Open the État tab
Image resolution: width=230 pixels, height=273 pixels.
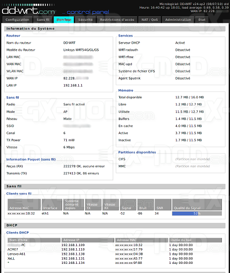[x=202, y=20]
